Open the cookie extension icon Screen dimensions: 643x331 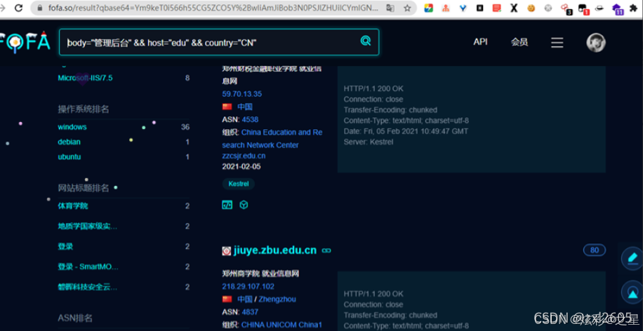531,8
